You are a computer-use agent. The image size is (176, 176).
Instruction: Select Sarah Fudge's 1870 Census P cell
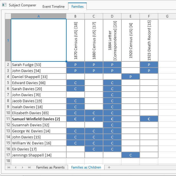75,65
